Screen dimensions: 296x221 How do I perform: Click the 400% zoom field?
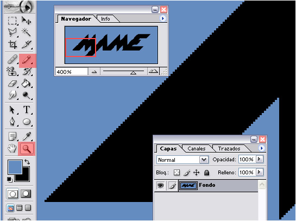tap(71, 72)
